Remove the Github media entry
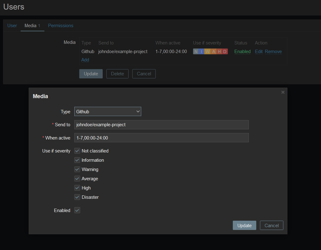 (273, 52)
